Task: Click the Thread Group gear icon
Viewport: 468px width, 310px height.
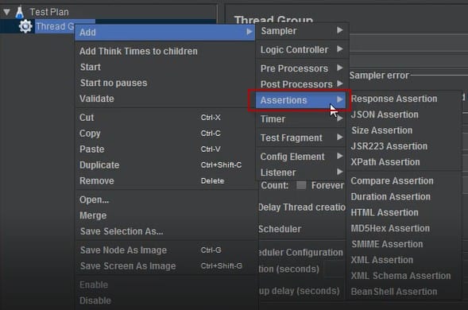Action: [25, 26]
